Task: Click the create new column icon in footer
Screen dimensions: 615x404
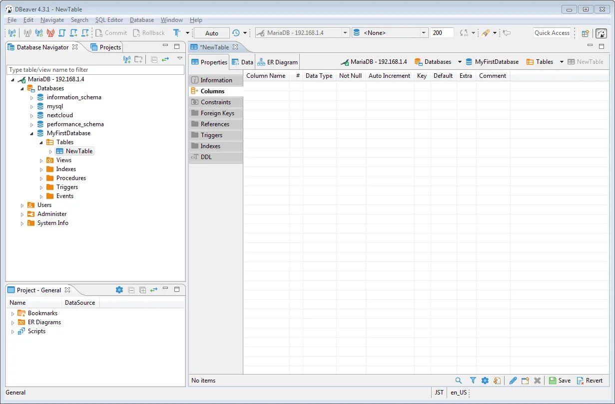Action: (x=525, y=381)
